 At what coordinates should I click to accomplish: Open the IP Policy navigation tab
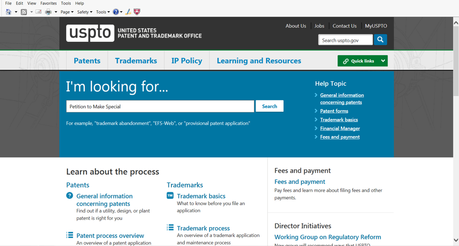(187, 61)
